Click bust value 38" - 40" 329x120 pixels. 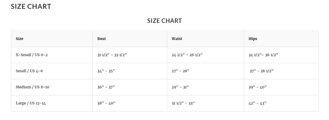pyautogui.click(x=106, y=103)
